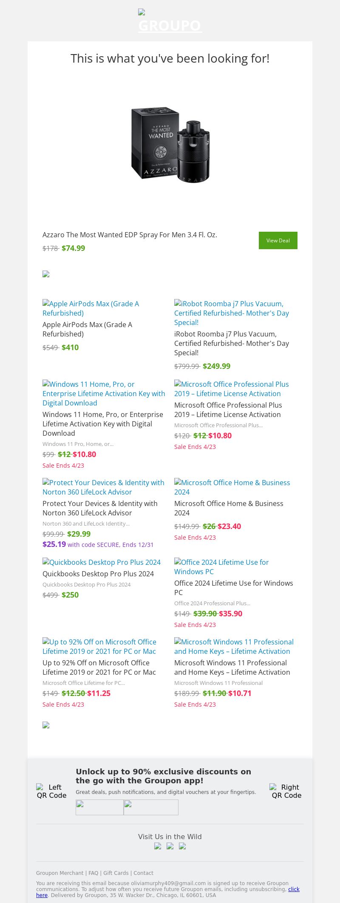
Task: Click middle social icon under Visit Us in the Wild
Action: coord(170,846)
